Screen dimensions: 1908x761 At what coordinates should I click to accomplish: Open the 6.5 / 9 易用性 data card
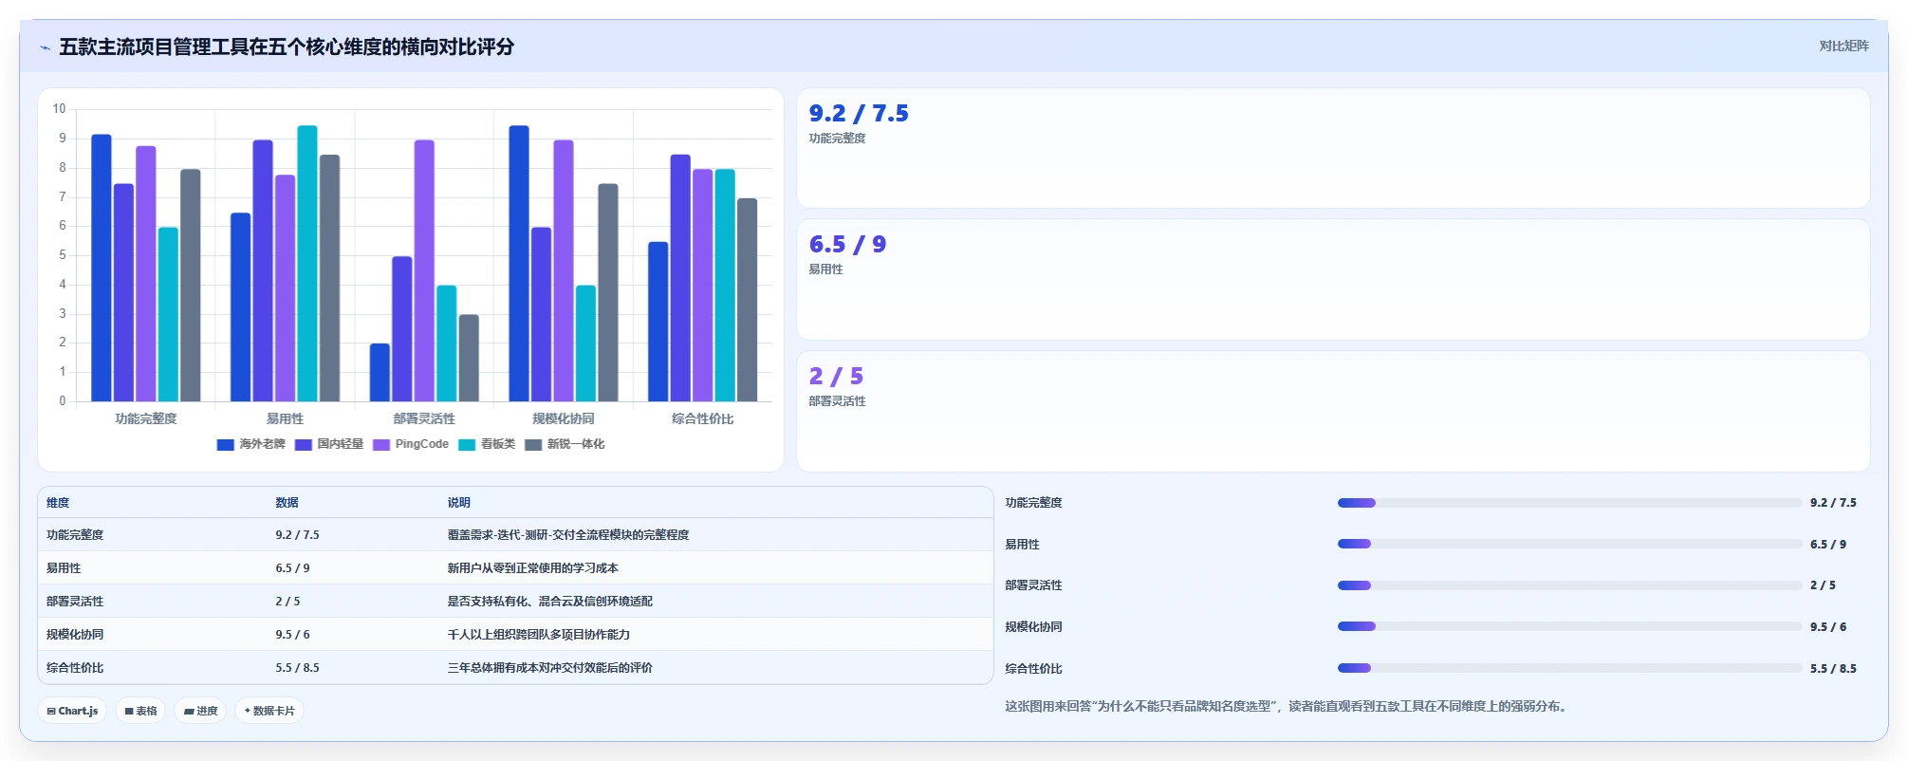click(1333, 280)
